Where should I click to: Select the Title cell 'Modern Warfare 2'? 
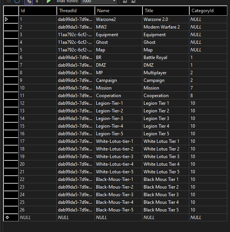pyautogui.click(x=166, y=27)
